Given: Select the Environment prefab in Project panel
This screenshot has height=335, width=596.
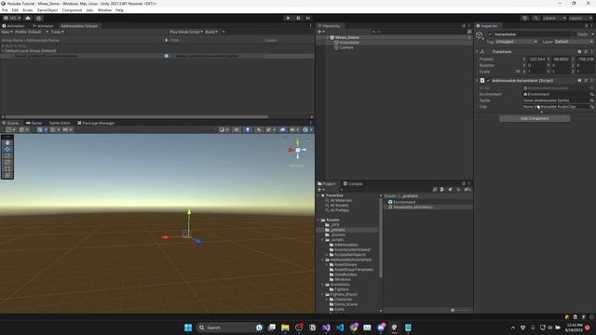Looking at the screenshot, I should coord(401,202).
